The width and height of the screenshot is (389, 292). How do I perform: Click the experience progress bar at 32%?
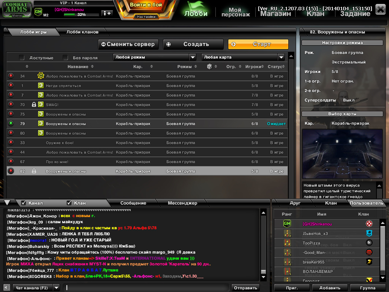coord(81,15)
